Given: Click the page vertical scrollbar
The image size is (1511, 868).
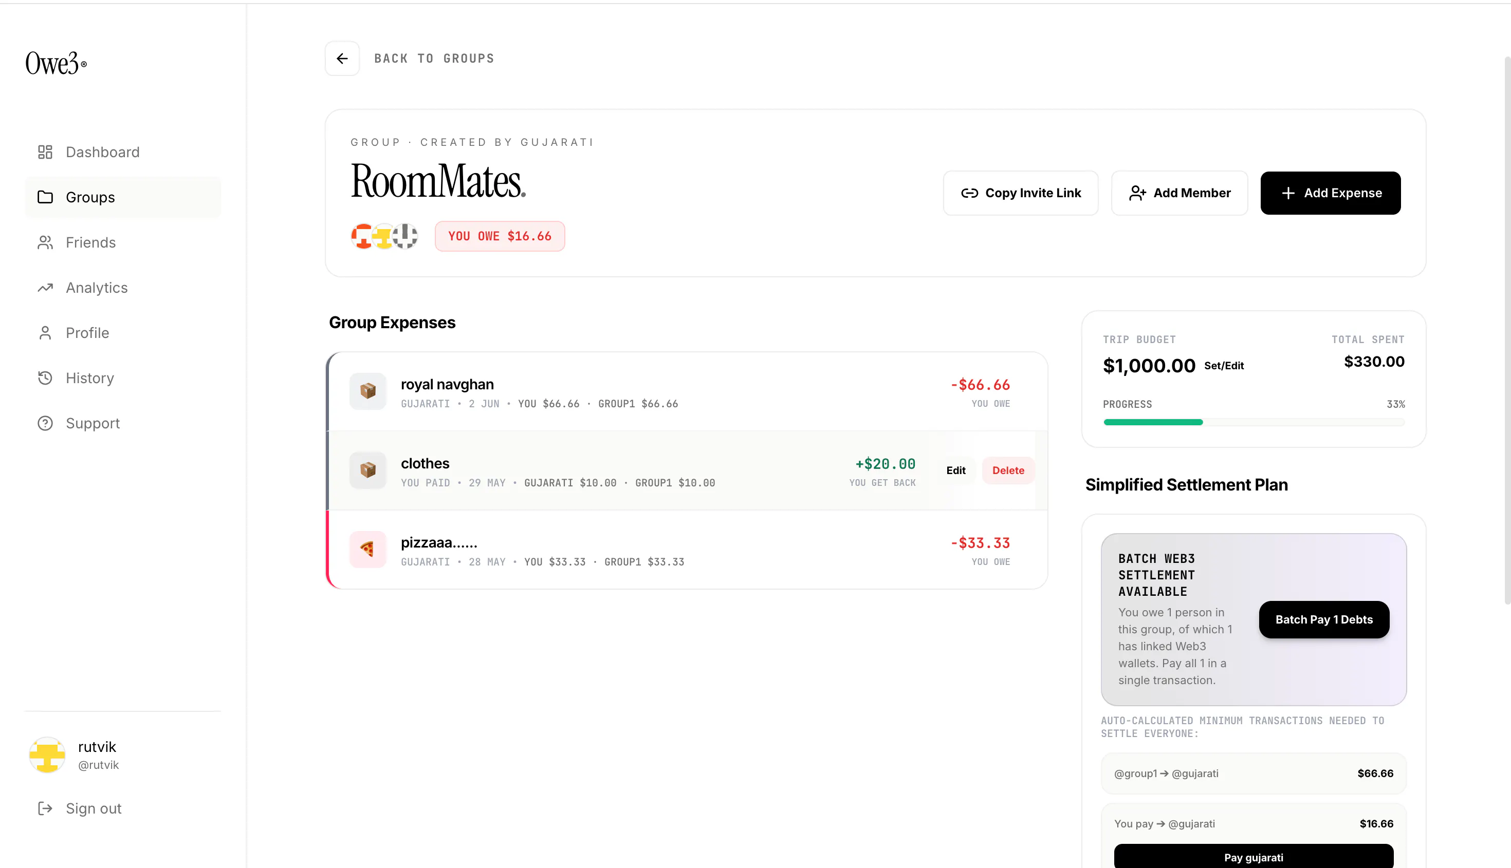Looking at the screenshot, I should [x=1507, y=331].
